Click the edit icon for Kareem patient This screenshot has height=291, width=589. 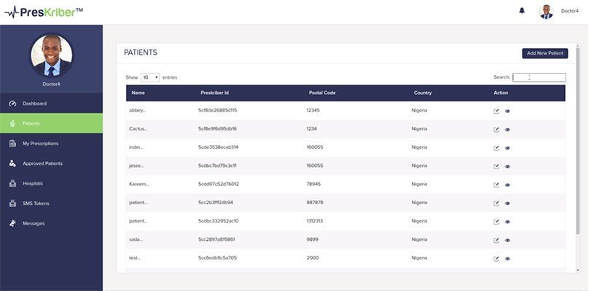pyautogui.click(x=496, y=185)
